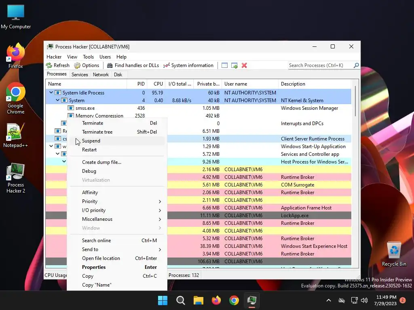
Task: Select Debug in context menu
Action: (x=117, y=171)
